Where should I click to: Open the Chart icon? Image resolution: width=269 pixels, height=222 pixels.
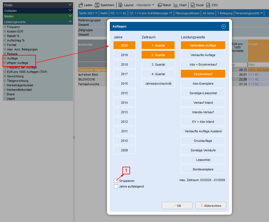pos(176,5)
